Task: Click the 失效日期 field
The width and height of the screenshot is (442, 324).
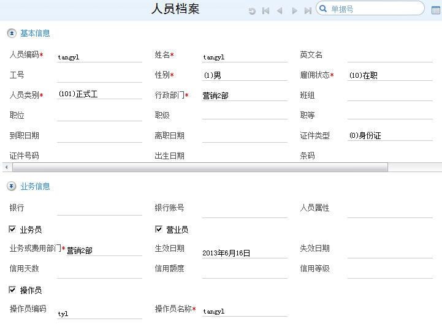Action: (x=390, y=252)
